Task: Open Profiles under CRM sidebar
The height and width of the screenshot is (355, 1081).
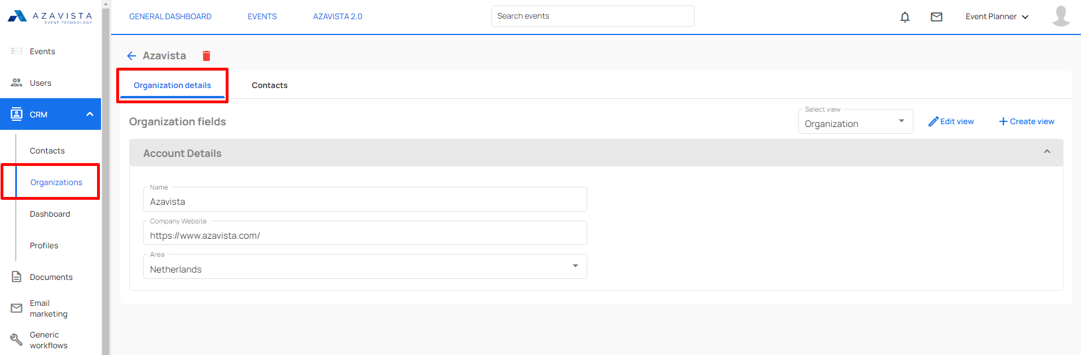Action: pos(44,246)
